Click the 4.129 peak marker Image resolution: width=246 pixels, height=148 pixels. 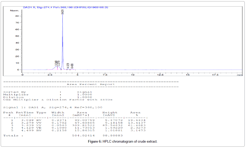pos(68,66)
